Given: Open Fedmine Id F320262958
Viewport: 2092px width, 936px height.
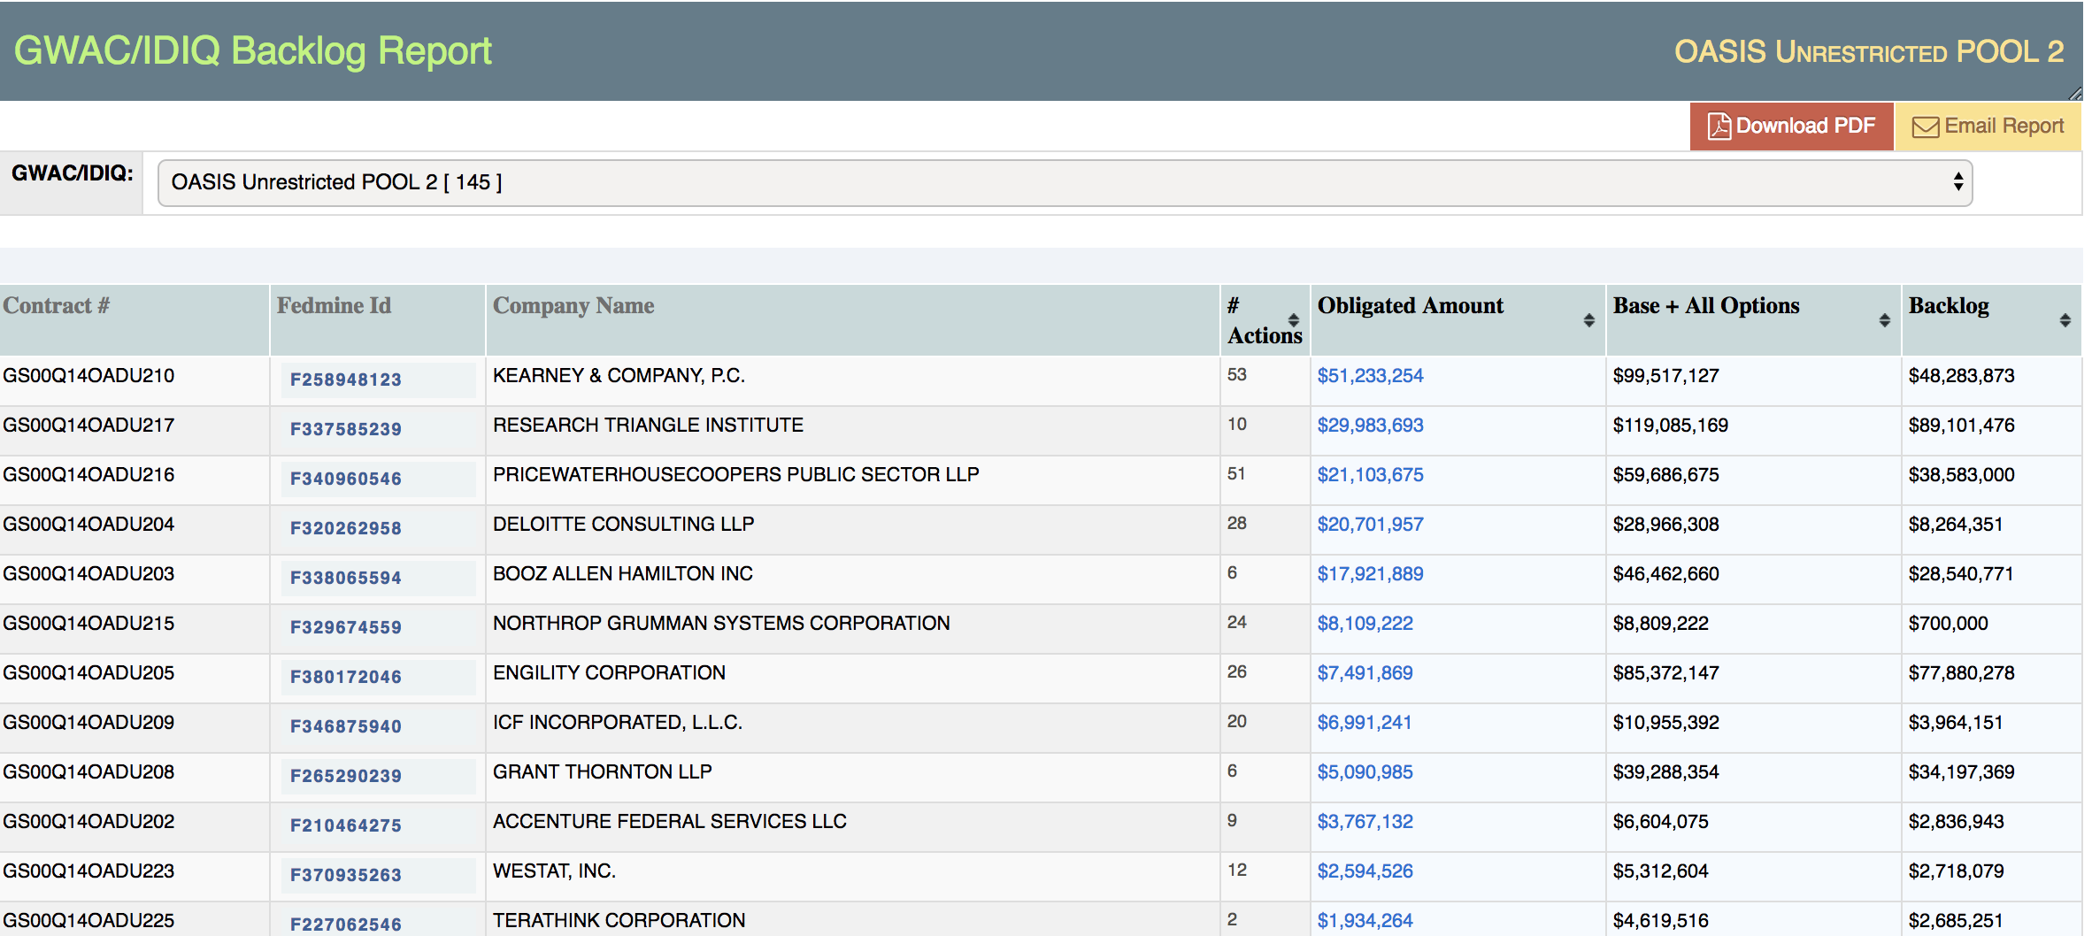Looking at the screenshot, I should click(x=346, y=528).
